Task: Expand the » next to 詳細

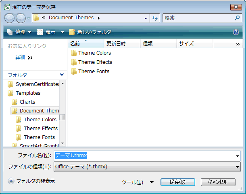Action: point(30,58)
